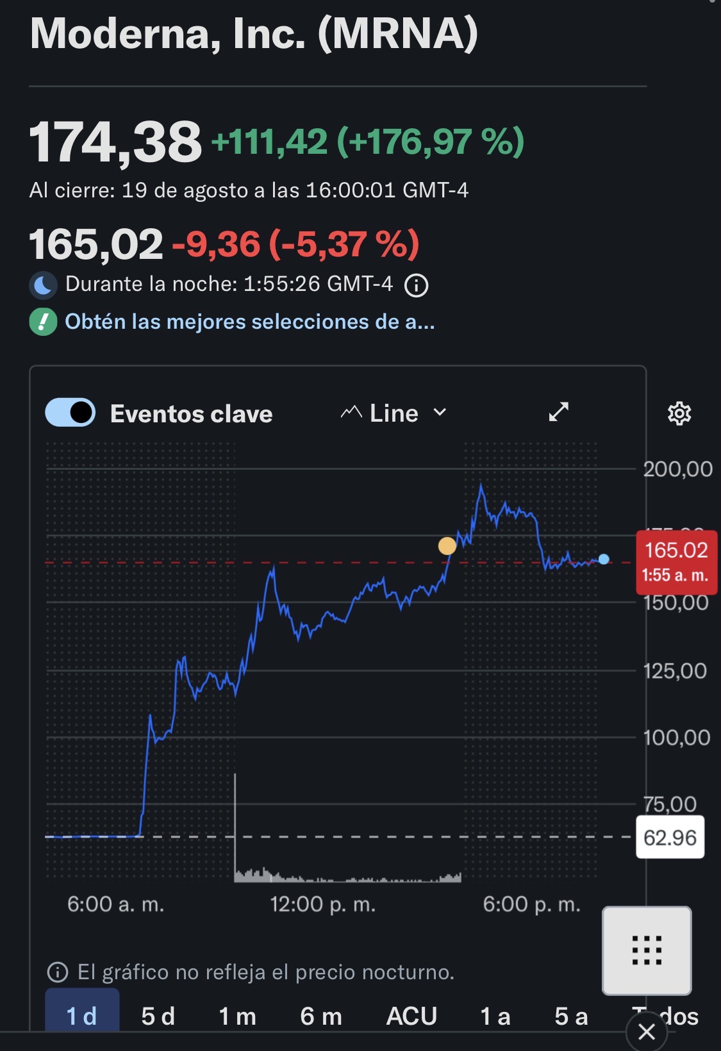Click the green exclamation badge icon

(x=43, y=322)
